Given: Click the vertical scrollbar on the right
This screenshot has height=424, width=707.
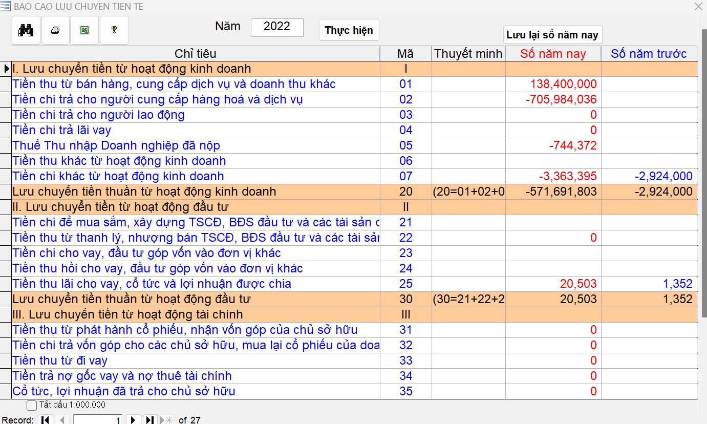Looking at the screenshot, I should [x=703, y=205].
